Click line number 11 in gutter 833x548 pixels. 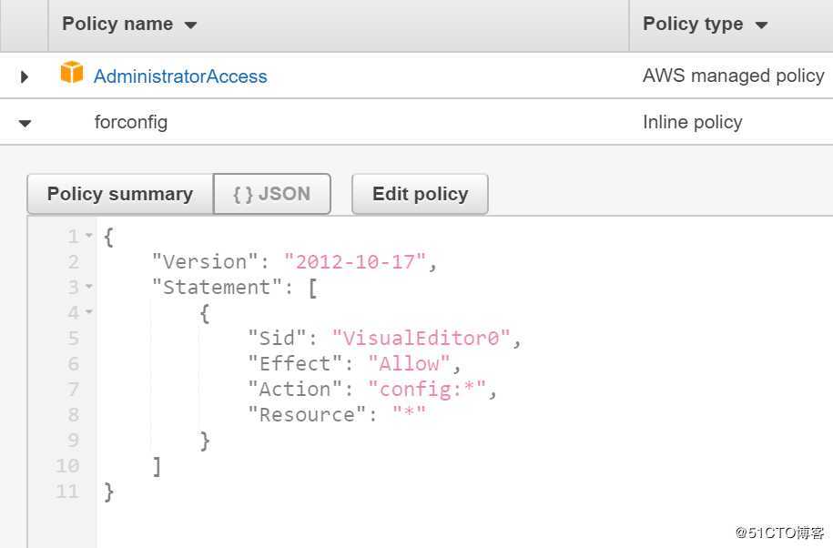click(x=68, y=492)
